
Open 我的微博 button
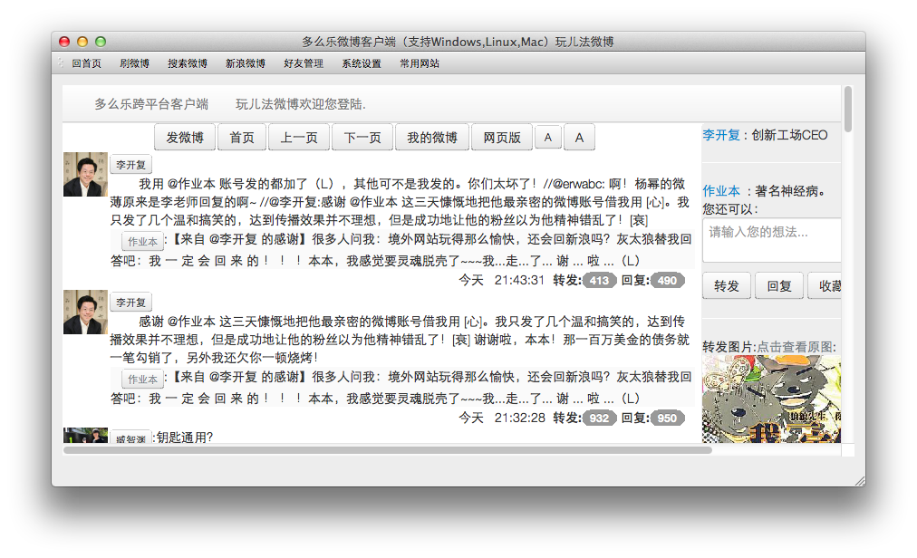tap(432, 138)
